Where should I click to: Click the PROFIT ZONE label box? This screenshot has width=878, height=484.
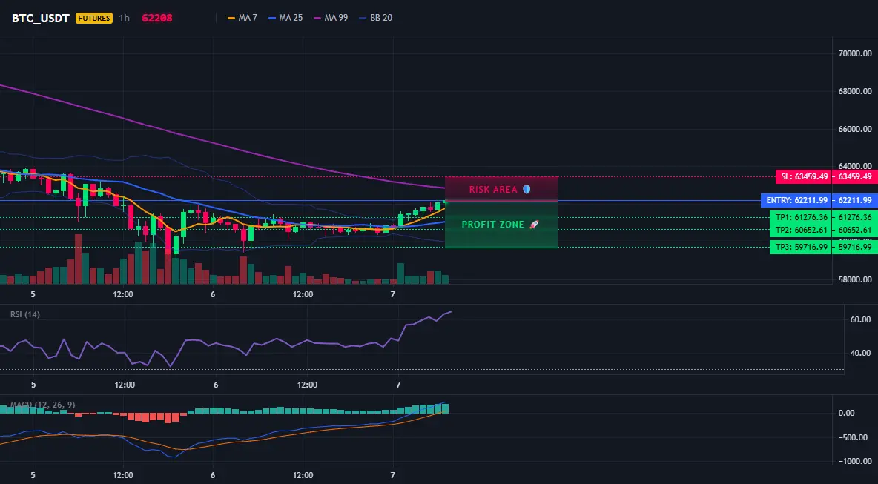(x=501, y=225)
